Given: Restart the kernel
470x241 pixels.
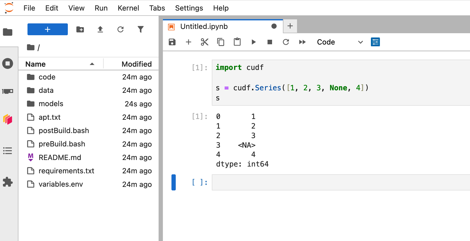Looking at the screenshot, I should point(286,42).
